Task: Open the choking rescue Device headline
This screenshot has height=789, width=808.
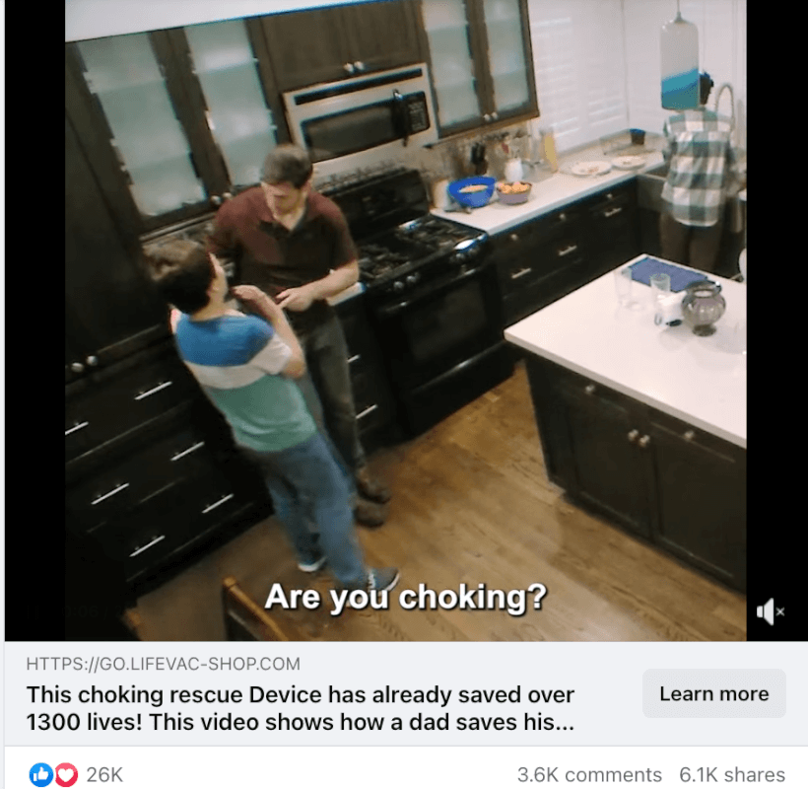Action: (x=300, y=708)
